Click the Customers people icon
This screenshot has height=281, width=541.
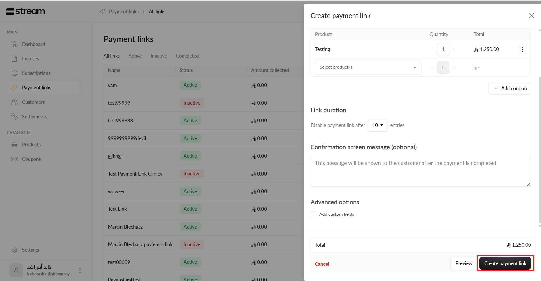[14, 102]
